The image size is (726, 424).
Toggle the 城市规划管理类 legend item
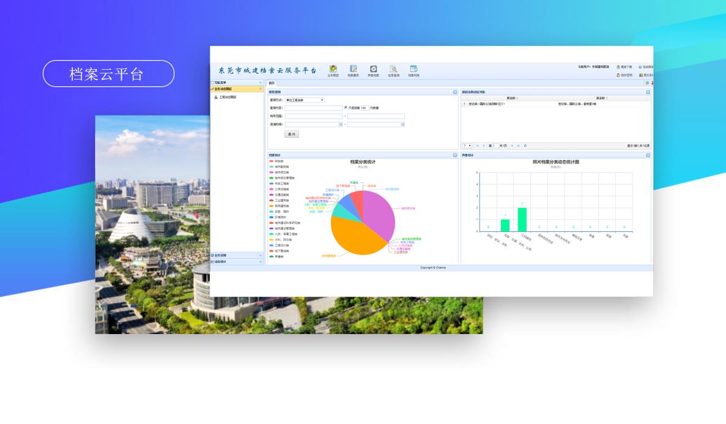[282, 178]
